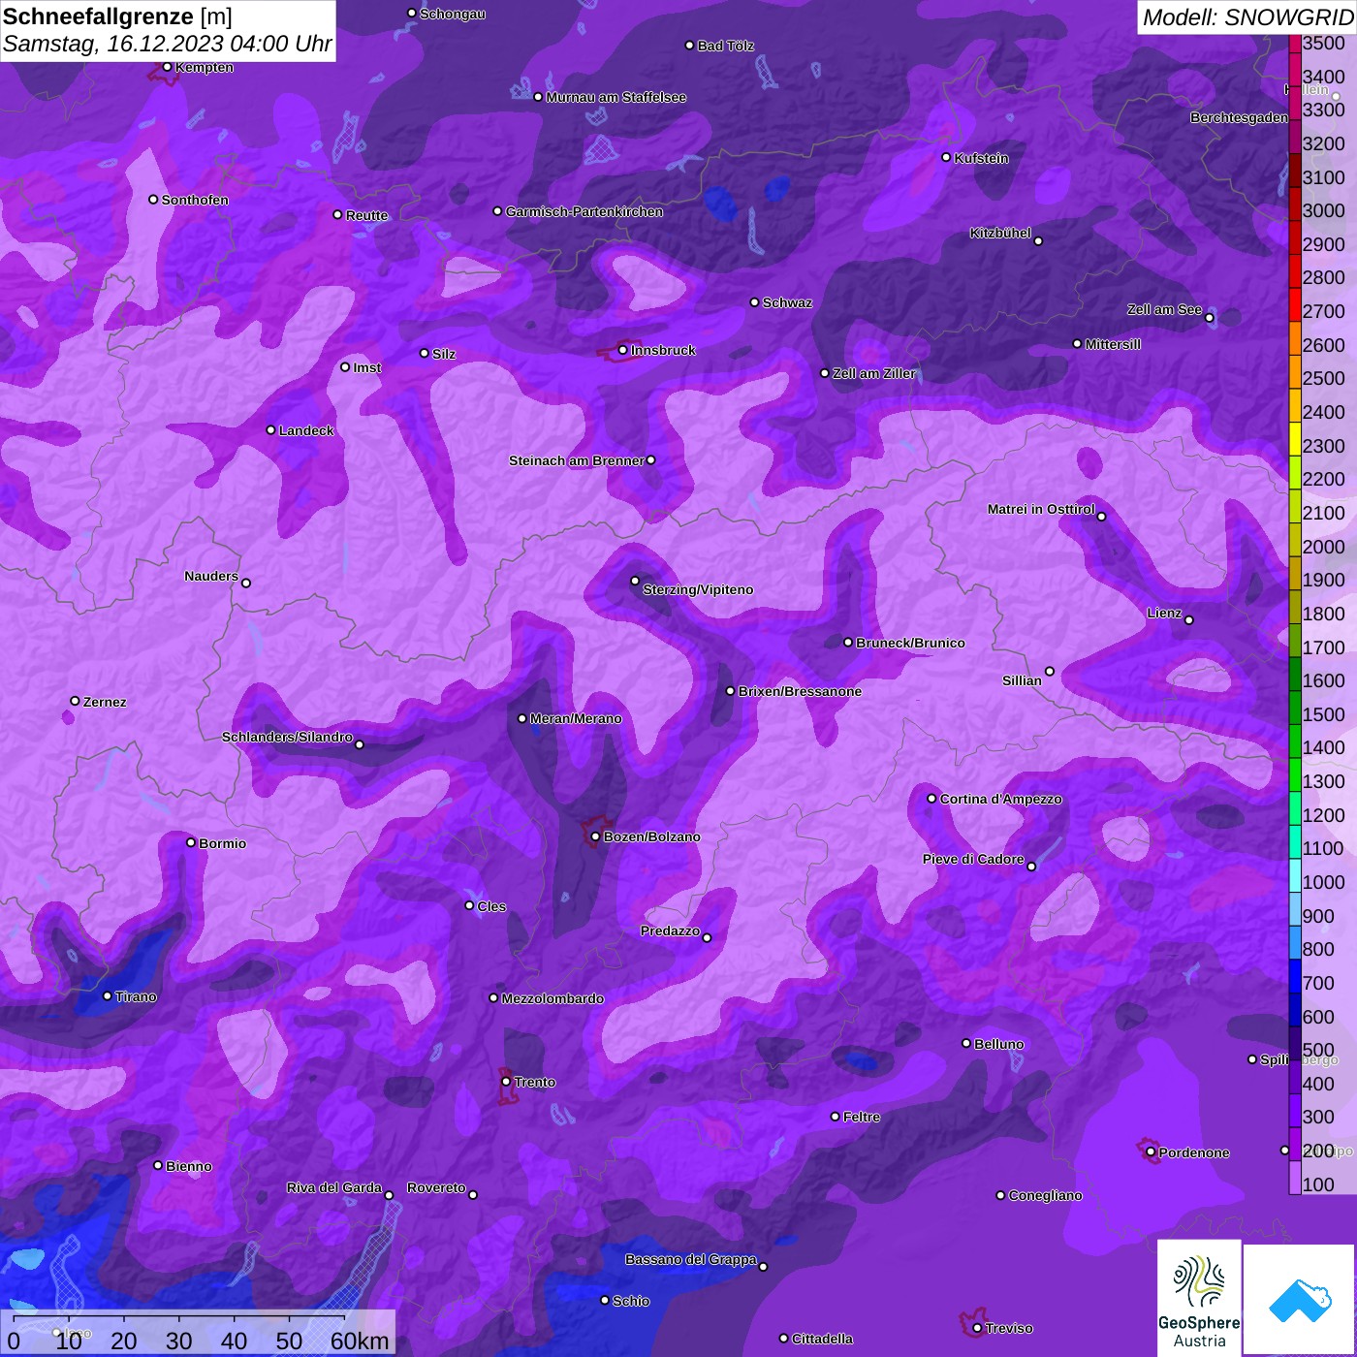Click the Kitzbühel city label
1357x1357 pixels.
tap(1000, 233)
